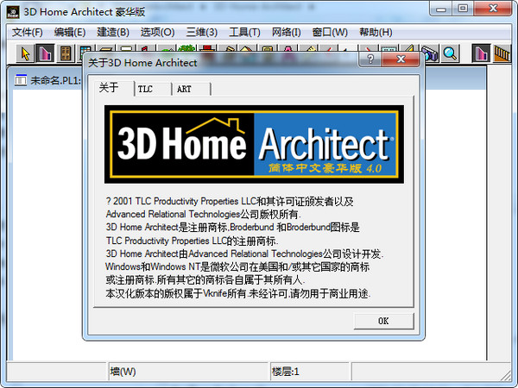Open the 选项(O) menu
Screen dimensions: 518x388
tap(158, 32)
